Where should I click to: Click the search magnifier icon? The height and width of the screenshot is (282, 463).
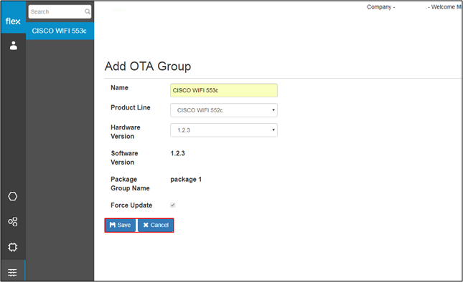coord(88,11)
